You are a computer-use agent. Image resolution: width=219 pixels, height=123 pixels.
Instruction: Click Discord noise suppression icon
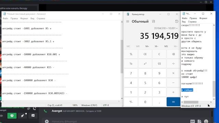tap(29, 108)
